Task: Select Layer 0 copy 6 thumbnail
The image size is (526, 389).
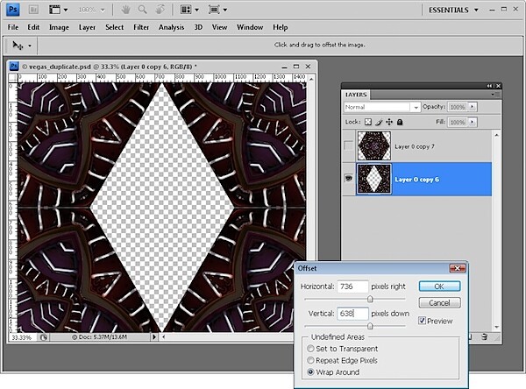Action: [374, 179]
